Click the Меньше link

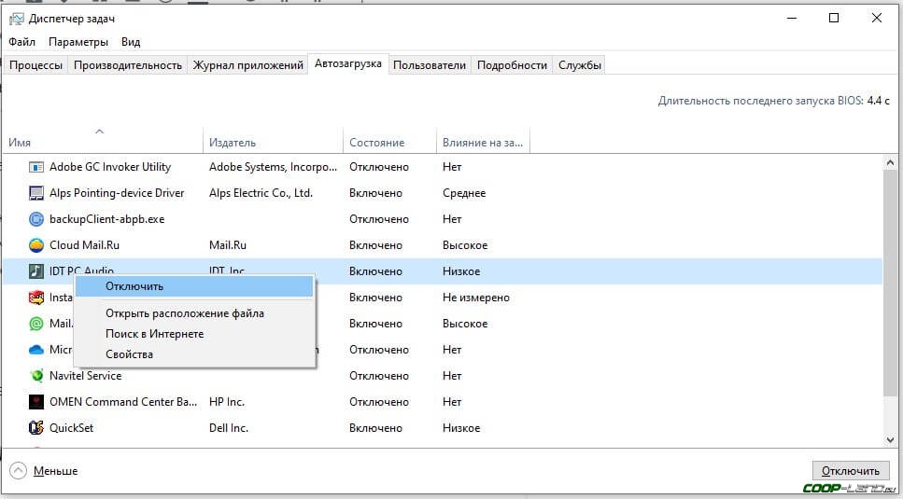(x=55, y=471)
